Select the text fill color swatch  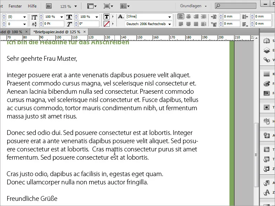[107, 16]
